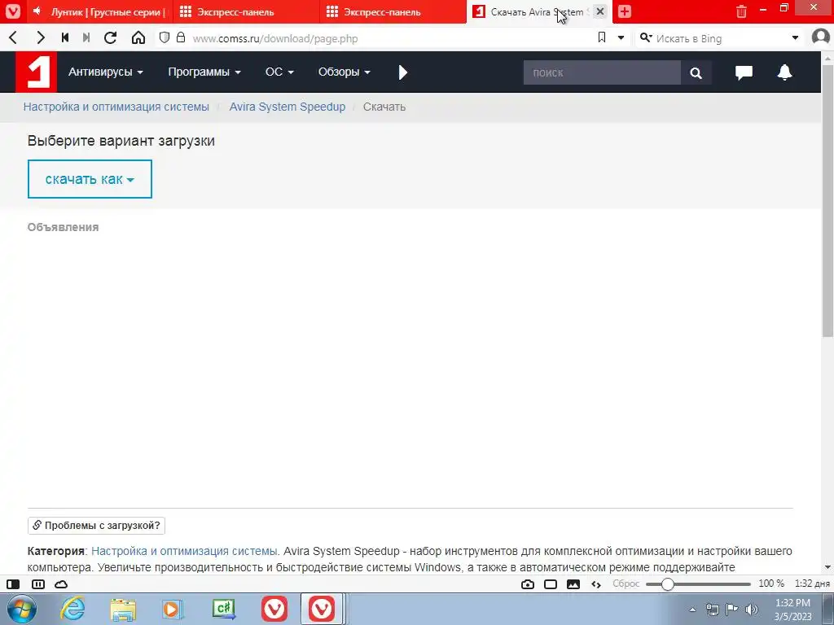Bookmark this page

pos(602,37)
